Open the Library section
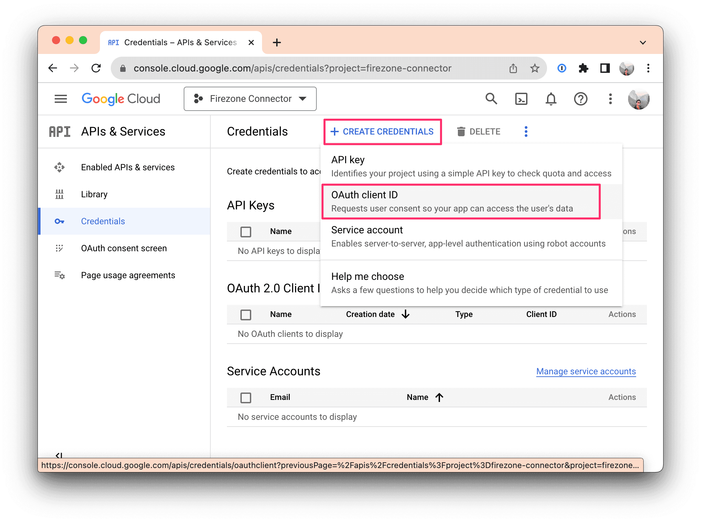 pyautogui.click(x=94, y=194)
